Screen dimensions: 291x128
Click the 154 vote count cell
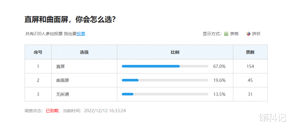click(x=250, y=66)
